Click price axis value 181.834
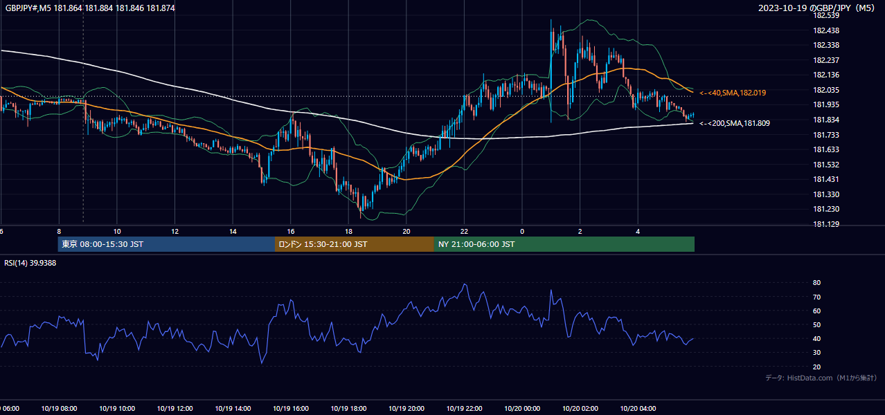The height and width of the screenshot is (415, 885). (x=825, y=120)
